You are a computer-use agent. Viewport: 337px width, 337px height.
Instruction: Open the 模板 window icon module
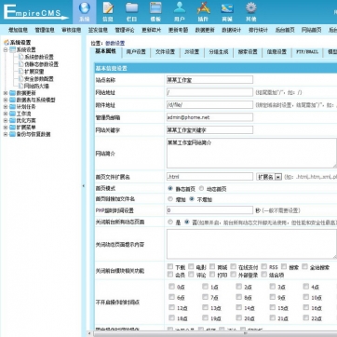(x=155, y=11)
